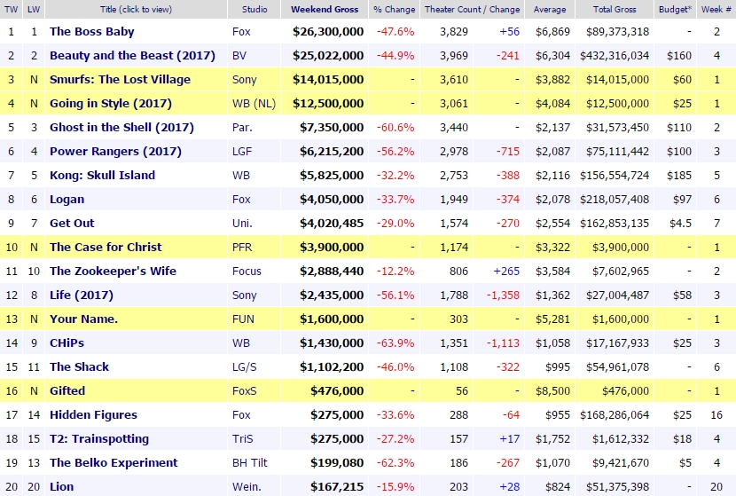736x496 pixels.
Task: Open Kong: Skull Island link
Action: [x=102, y=175]
